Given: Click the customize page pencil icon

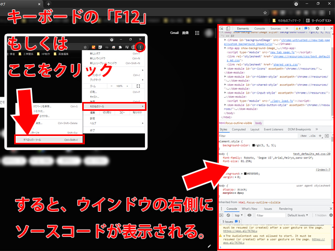Looking at the screenshot, I should (x=209, y=246).
